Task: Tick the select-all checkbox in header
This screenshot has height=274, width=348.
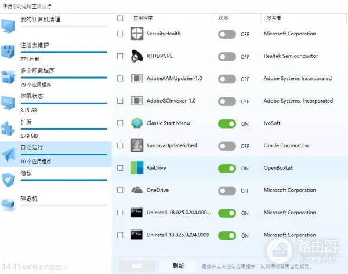Action: (120, 19)
